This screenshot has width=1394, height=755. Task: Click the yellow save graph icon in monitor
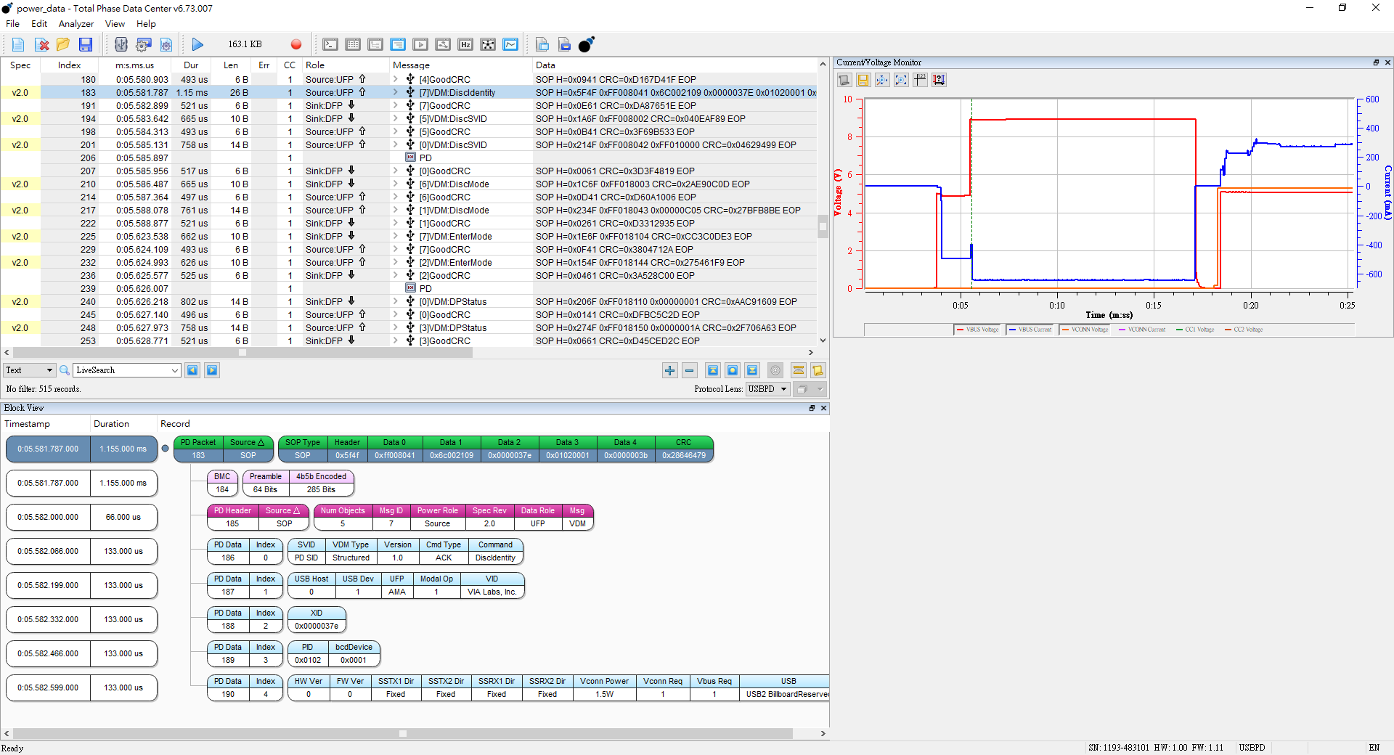[x=863, y=80]
